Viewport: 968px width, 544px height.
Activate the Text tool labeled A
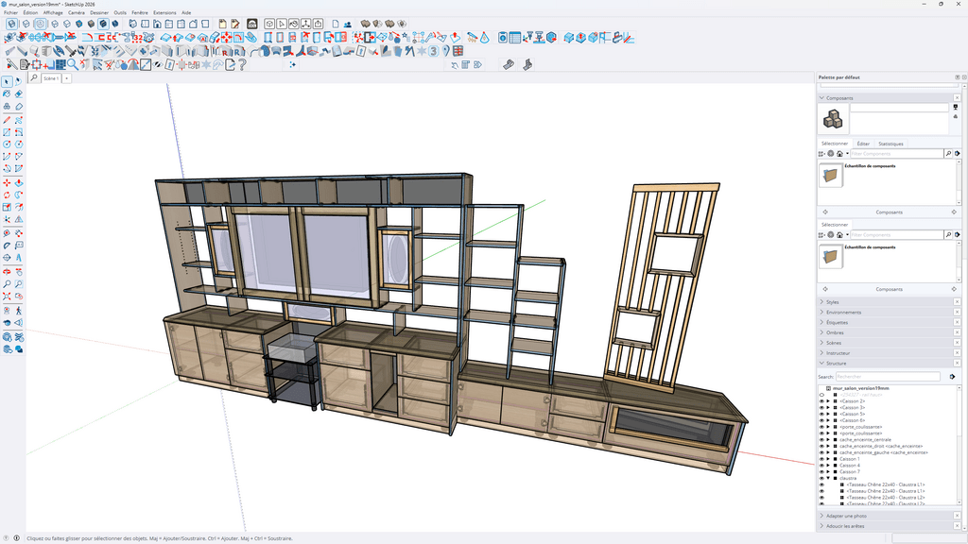(x=19, y=257)
